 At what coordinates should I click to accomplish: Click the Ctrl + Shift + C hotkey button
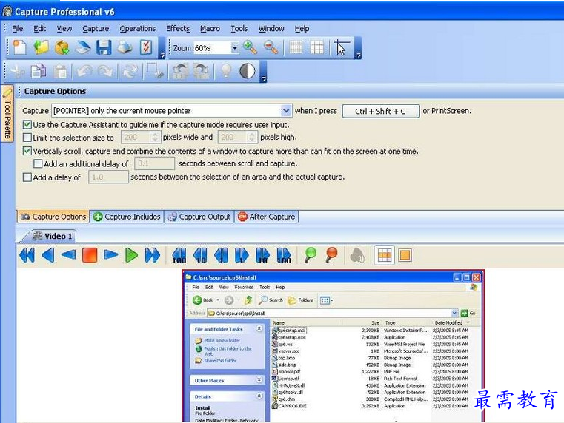[380, 111]
